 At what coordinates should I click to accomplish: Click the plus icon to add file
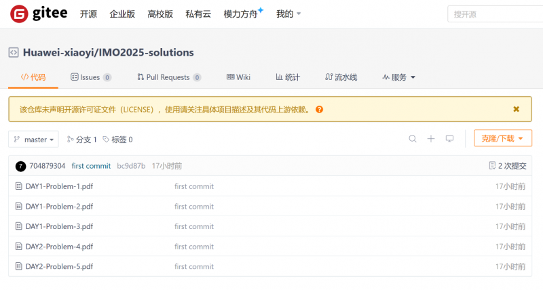tap(431, 139)
